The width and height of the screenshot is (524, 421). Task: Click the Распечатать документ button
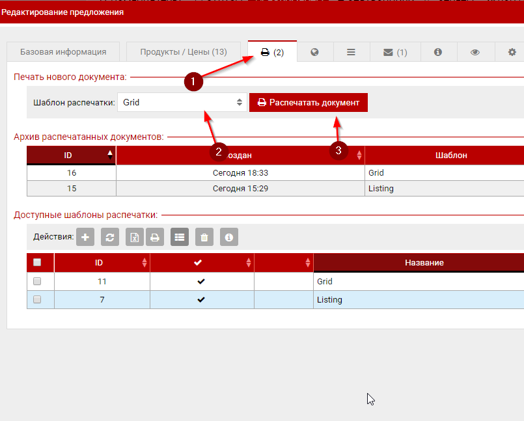[x=309, y=102]
